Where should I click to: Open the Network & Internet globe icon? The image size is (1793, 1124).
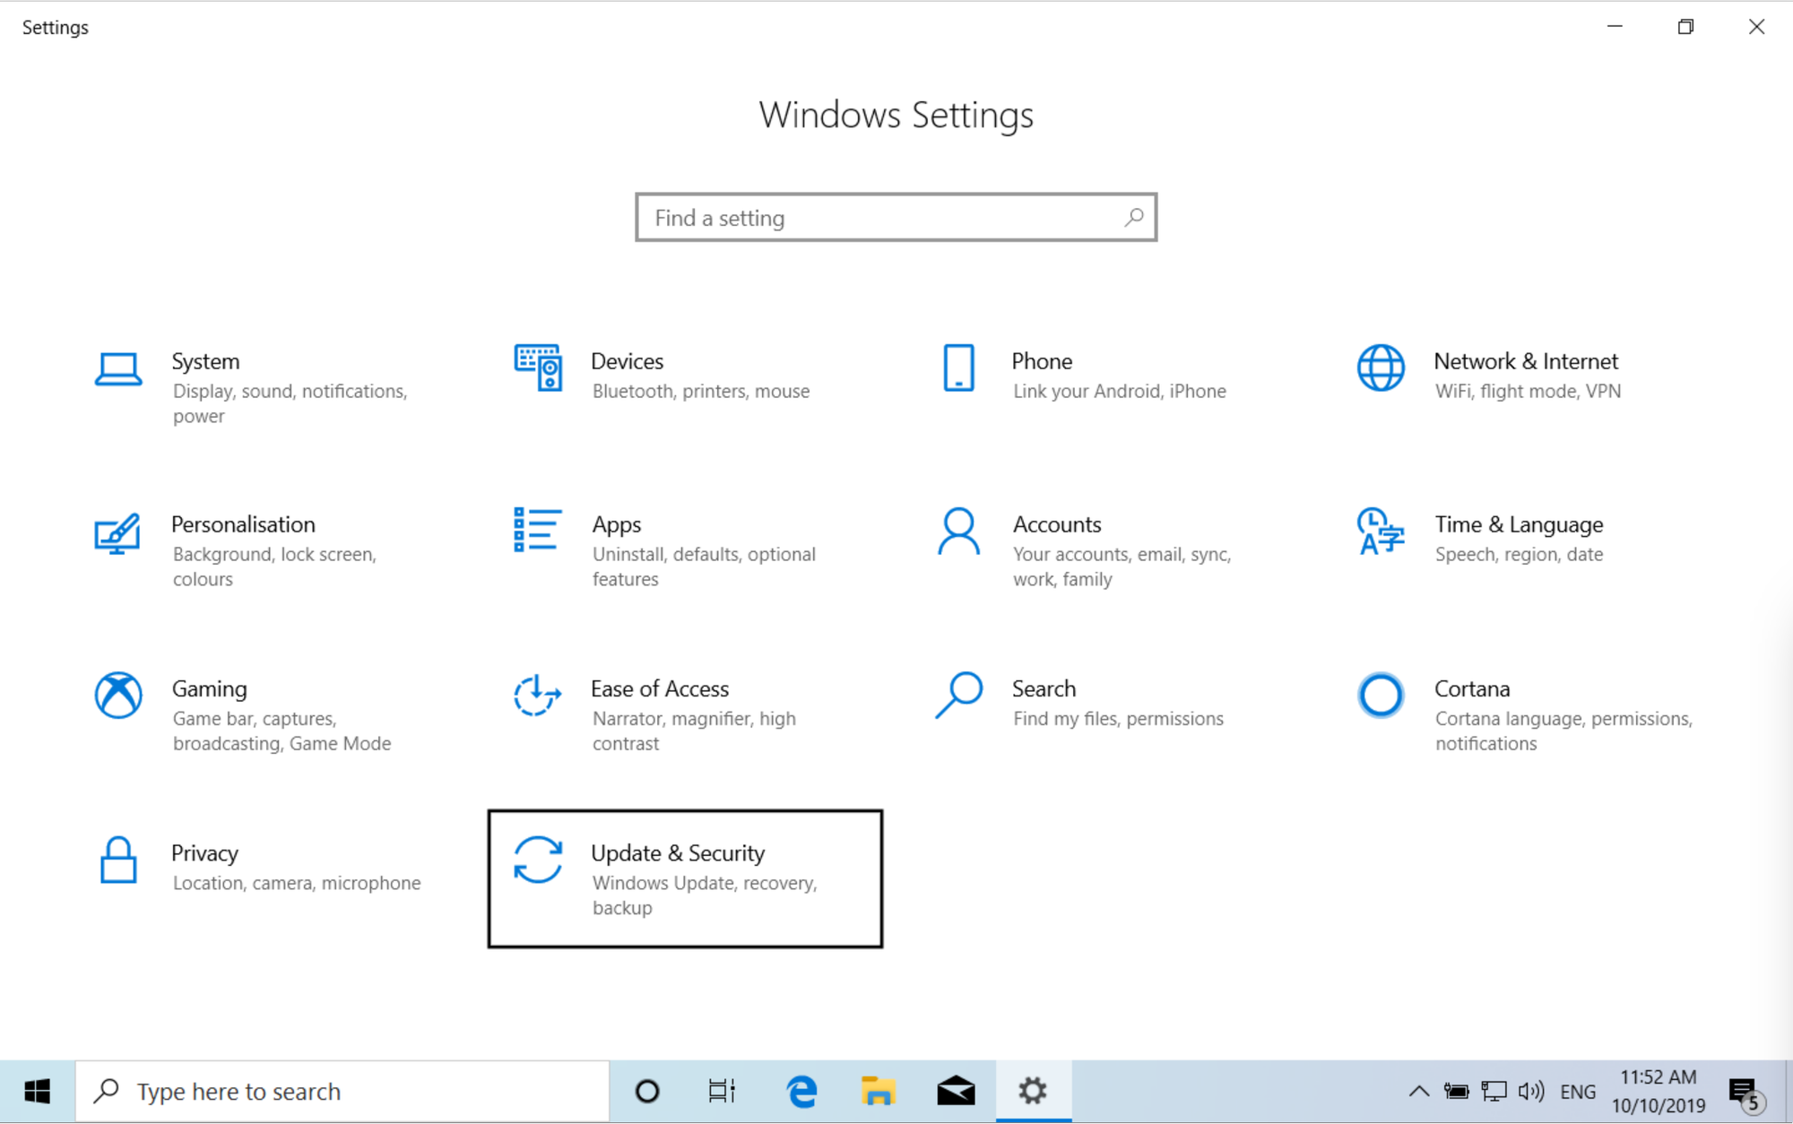[1381, 367]
